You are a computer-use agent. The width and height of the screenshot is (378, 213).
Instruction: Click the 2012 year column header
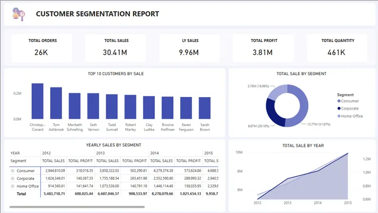click(x=46, y=153)
